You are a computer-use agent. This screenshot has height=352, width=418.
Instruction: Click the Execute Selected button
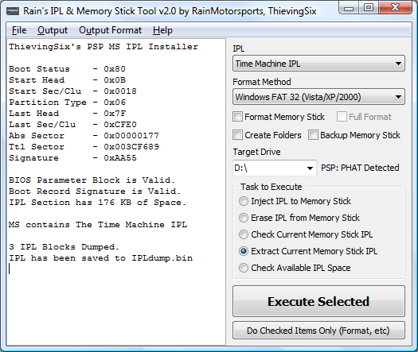click(x=318, y=301)
